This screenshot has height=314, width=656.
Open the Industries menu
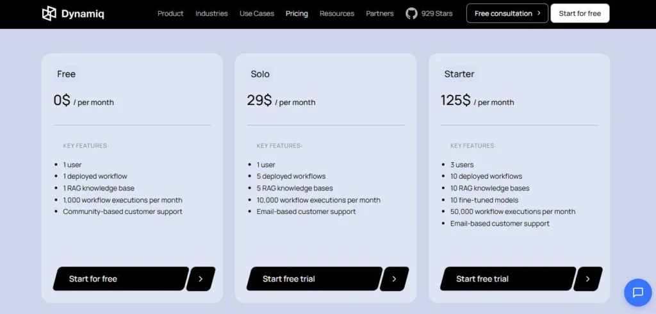click(x=211, y=13)
